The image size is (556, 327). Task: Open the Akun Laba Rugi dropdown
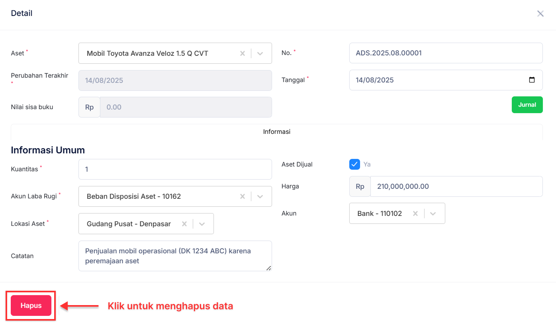[260, 196]
